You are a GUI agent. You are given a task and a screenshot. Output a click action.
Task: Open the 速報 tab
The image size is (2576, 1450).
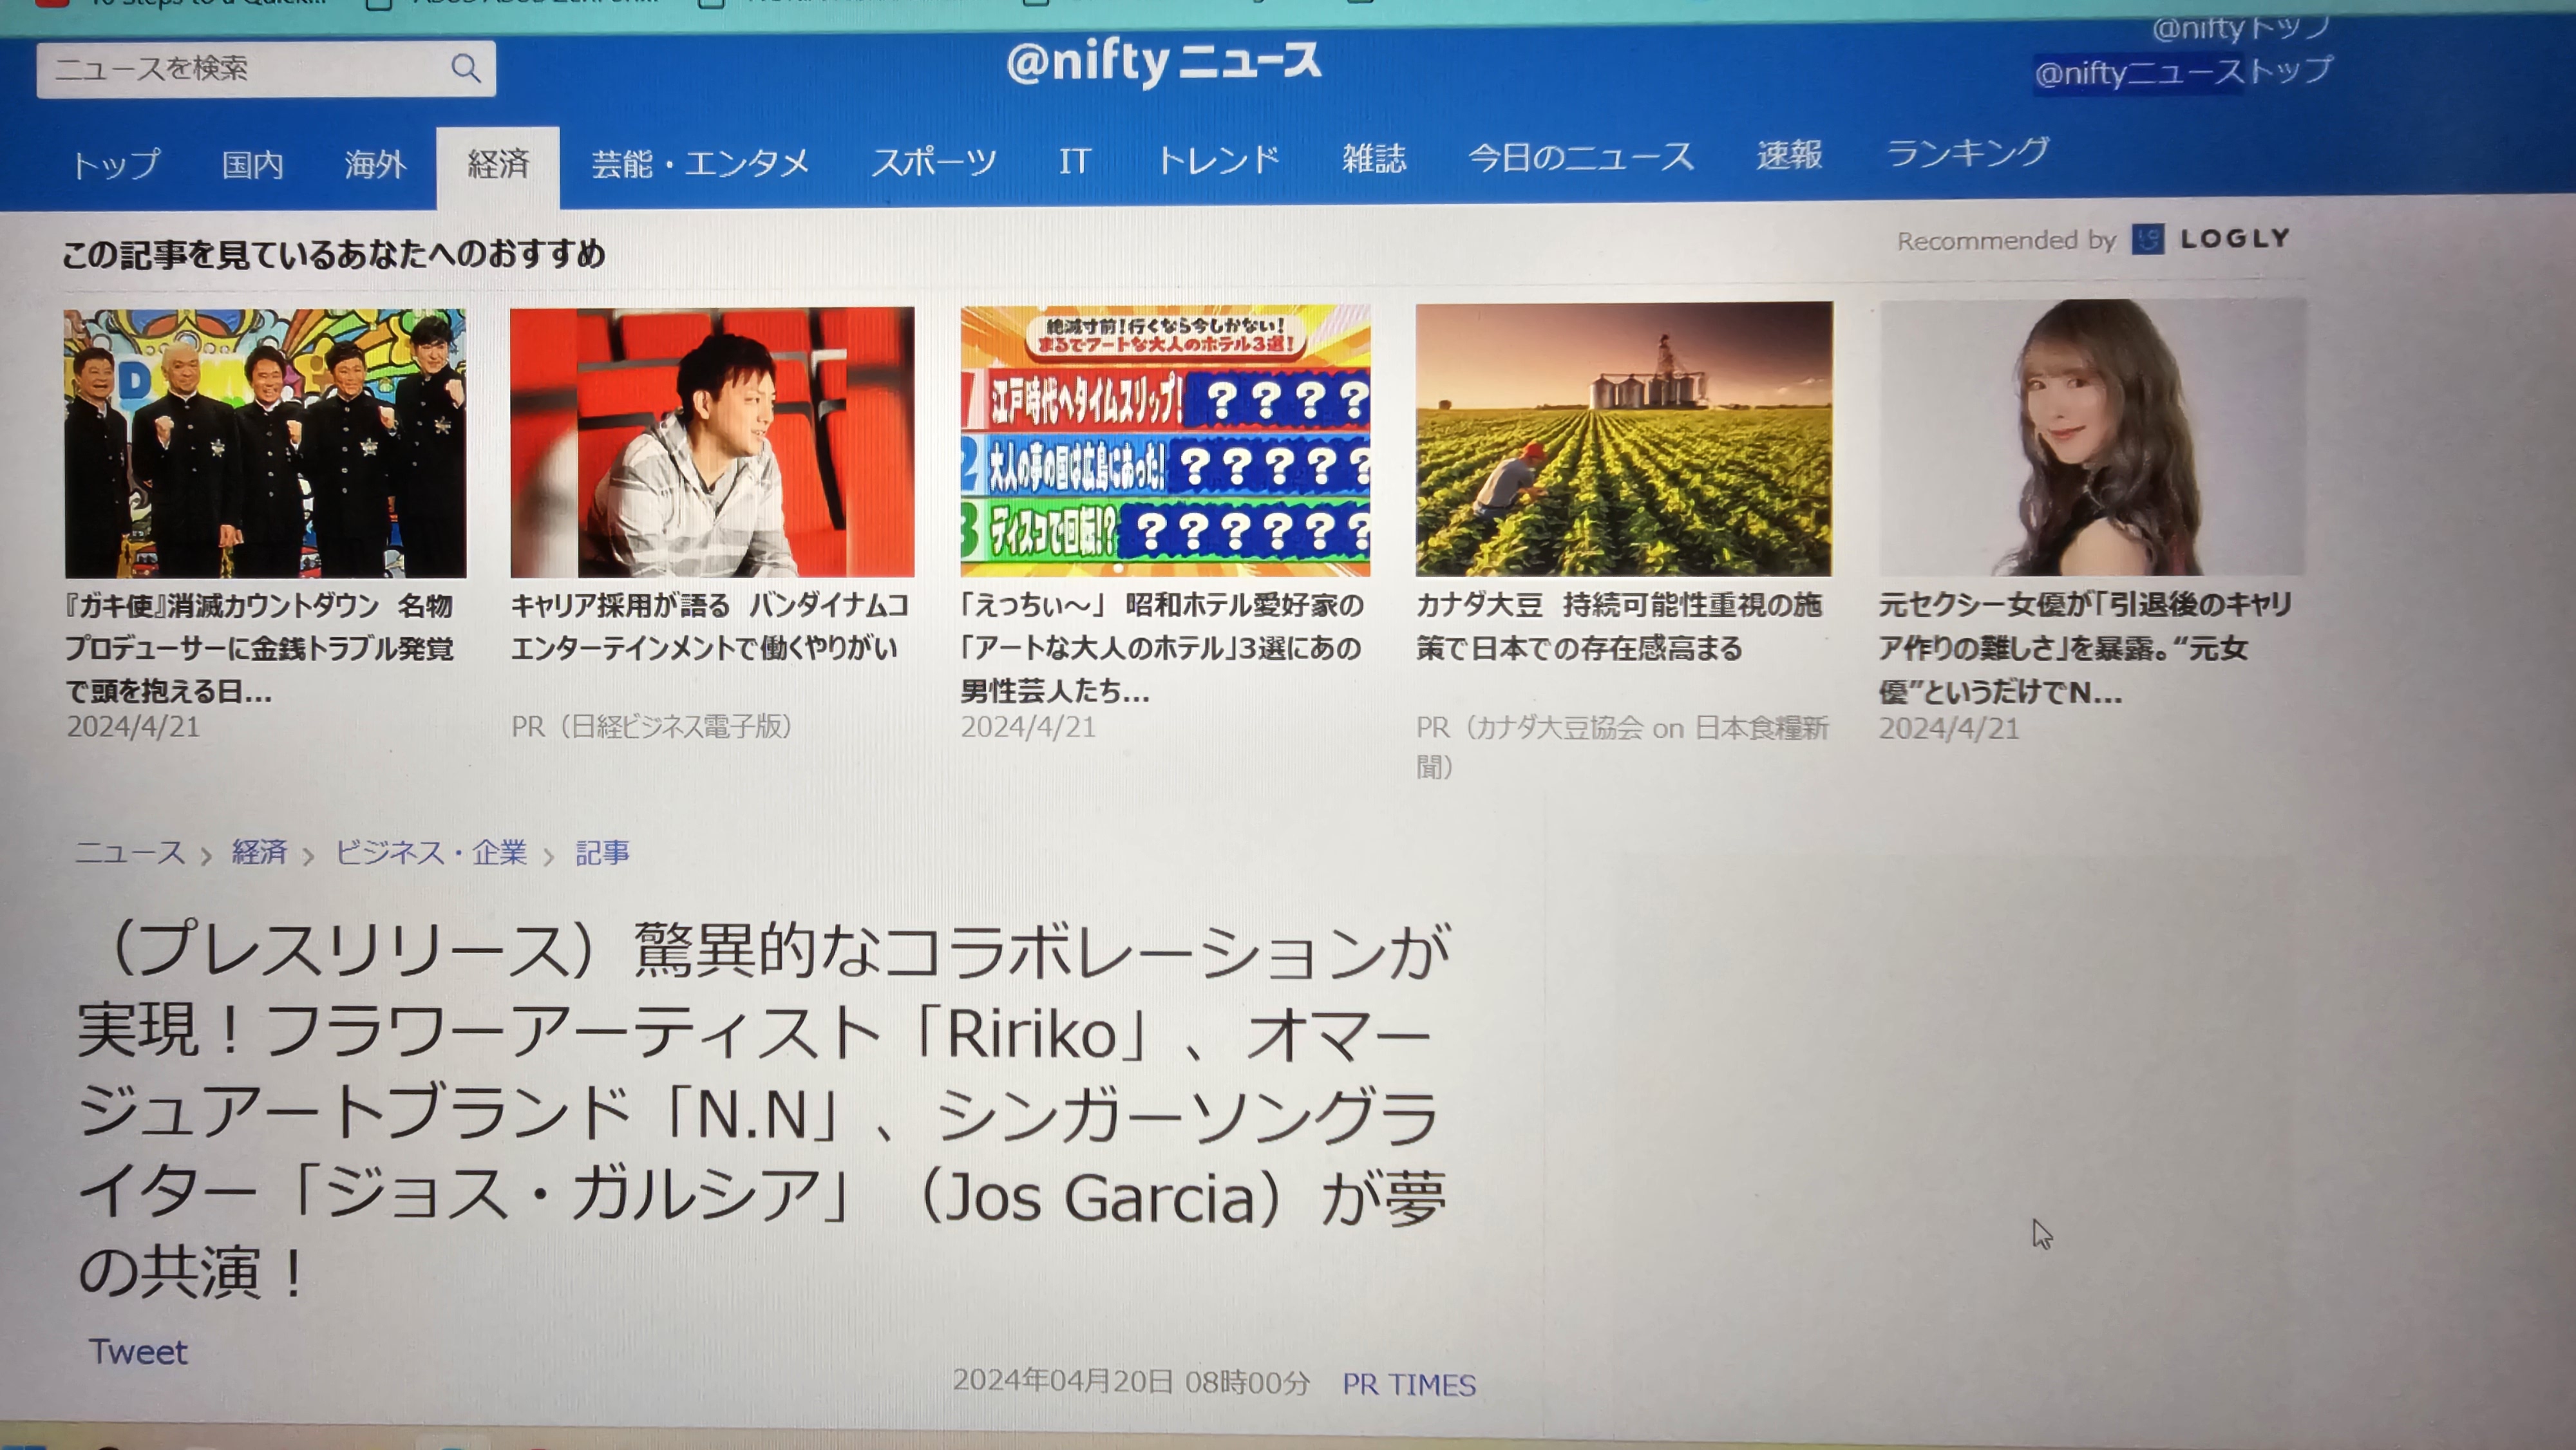(1789, 156)
